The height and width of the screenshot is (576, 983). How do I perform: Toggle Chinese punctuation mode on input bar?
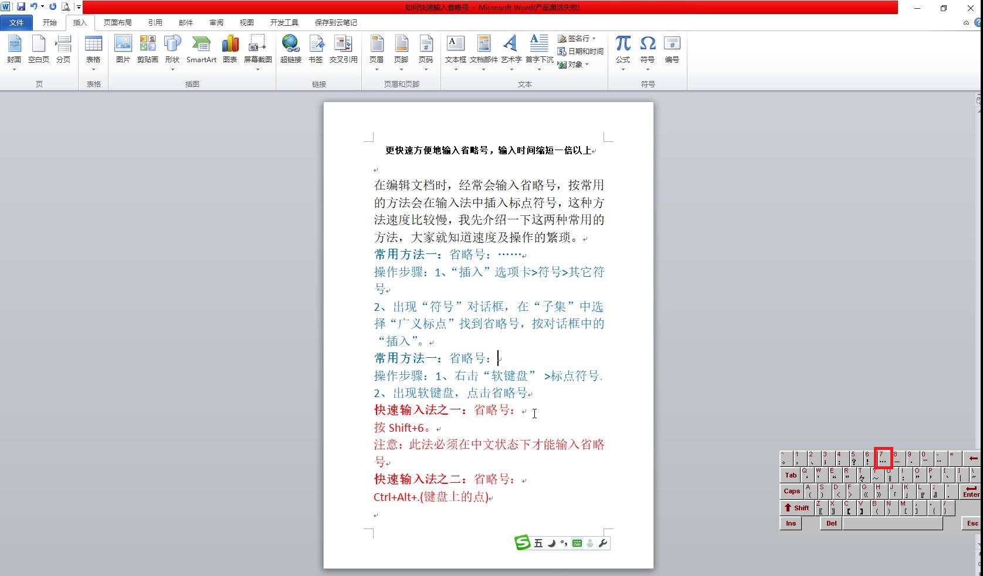pos(564,543)
